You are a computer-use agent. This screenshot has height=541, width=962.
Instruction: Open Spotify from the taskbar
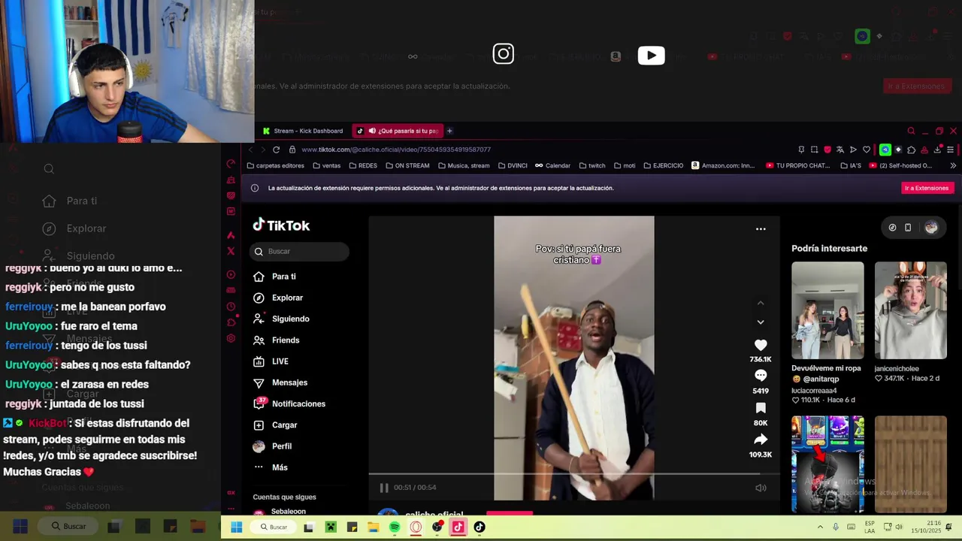(395, 527)
